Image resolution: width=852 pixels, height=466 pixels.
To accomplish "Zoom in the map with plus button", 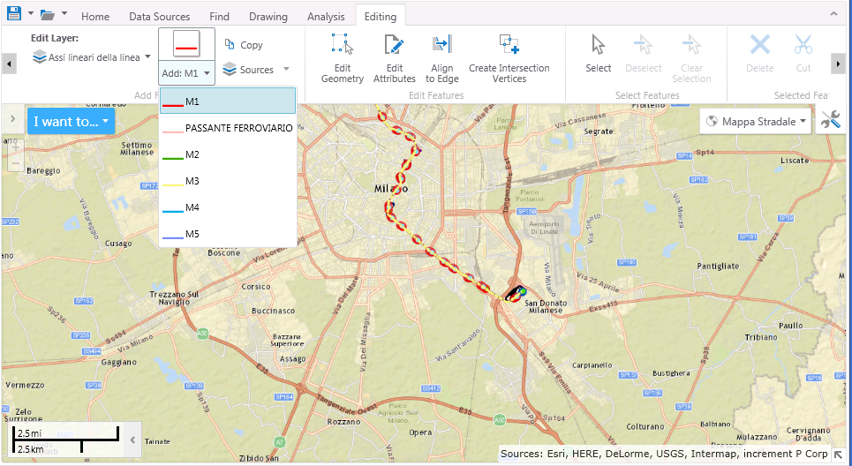I will (x=16, y=147).
